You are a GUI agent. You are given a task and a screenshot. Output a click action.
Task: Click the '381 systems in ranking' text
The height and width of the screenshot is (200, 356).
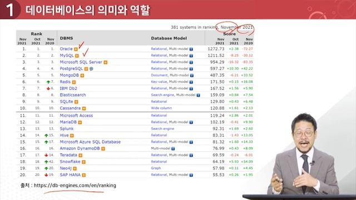tap(194, 27)
